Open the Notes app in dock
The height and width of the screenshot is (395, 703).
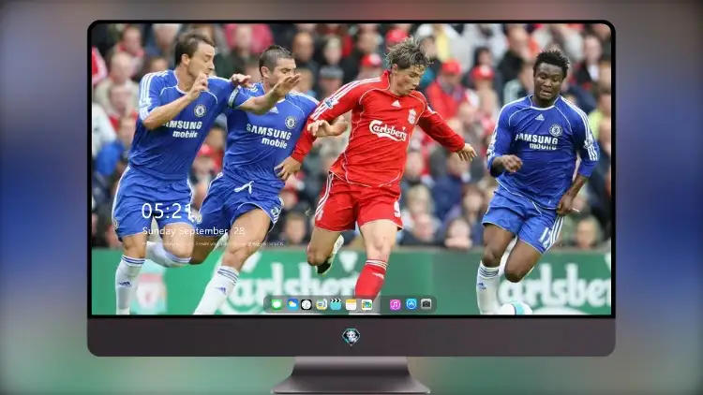(x=351, y=304)
